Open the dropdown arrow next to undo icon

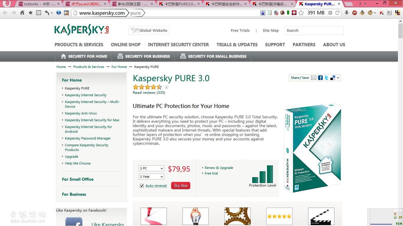(x=52, y=13)
